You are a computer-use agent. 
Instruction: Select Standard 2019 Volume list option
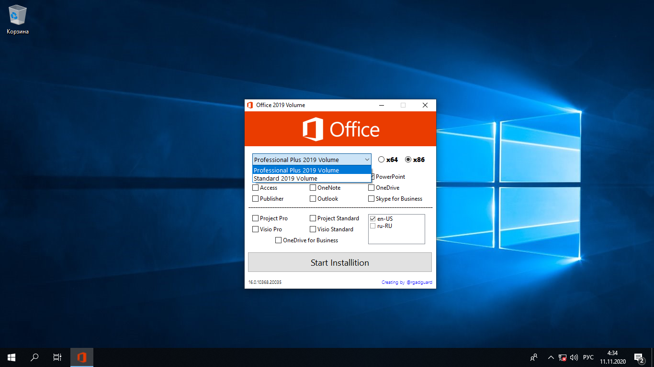[x=312, y=178]
